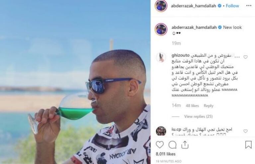The height and width of the screenshot is (164, 255).
Task: Open the 8,011 likes list
Action: [x=166, y=154]
